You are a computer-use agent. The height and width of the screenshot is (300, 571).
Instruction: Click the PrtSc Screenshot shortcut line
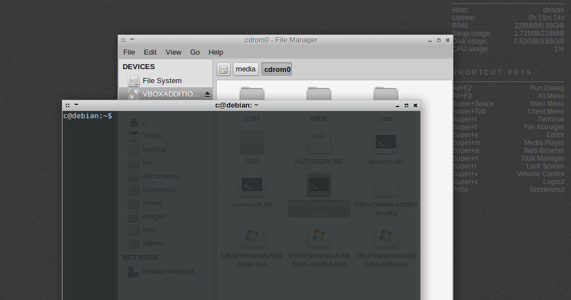[509, 190]
